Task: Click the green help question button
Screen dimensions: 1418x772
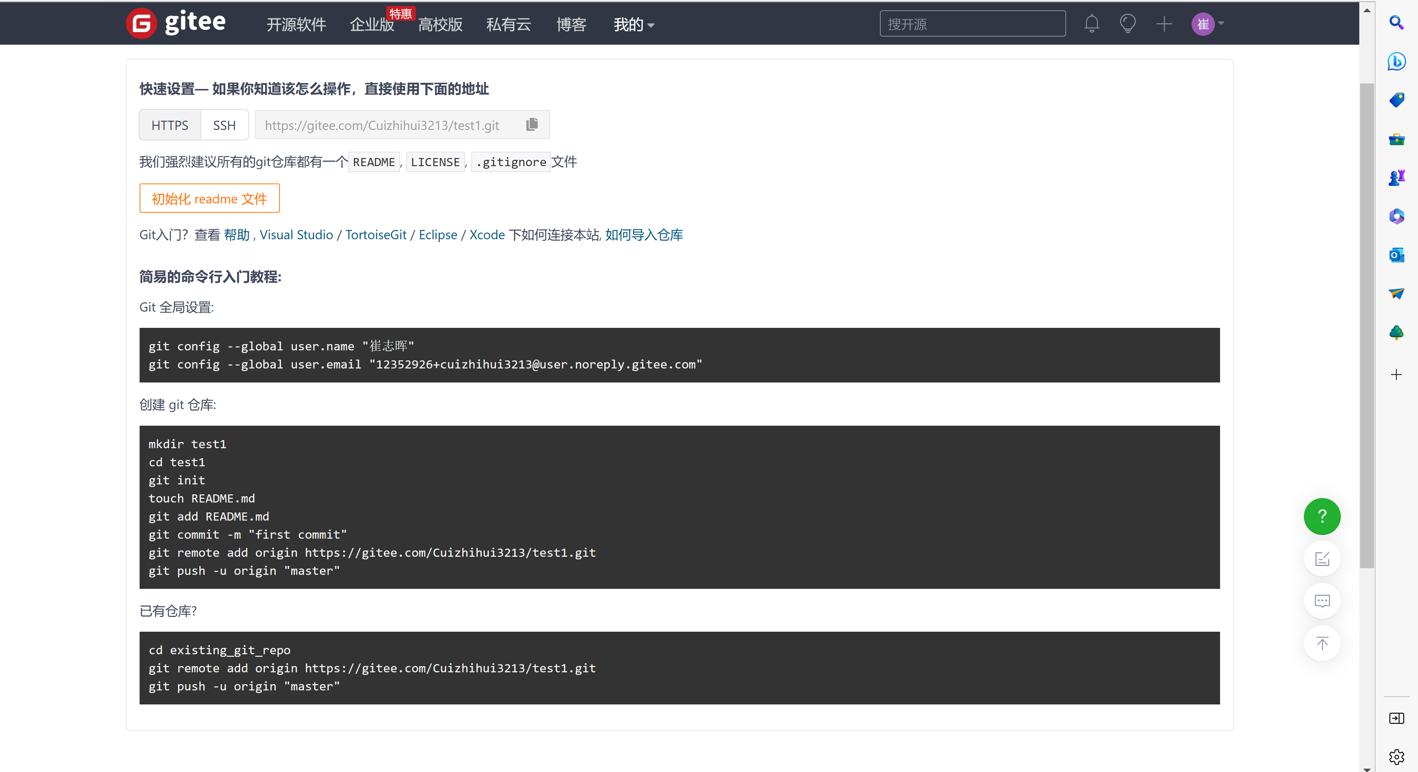Action: 1322,516
